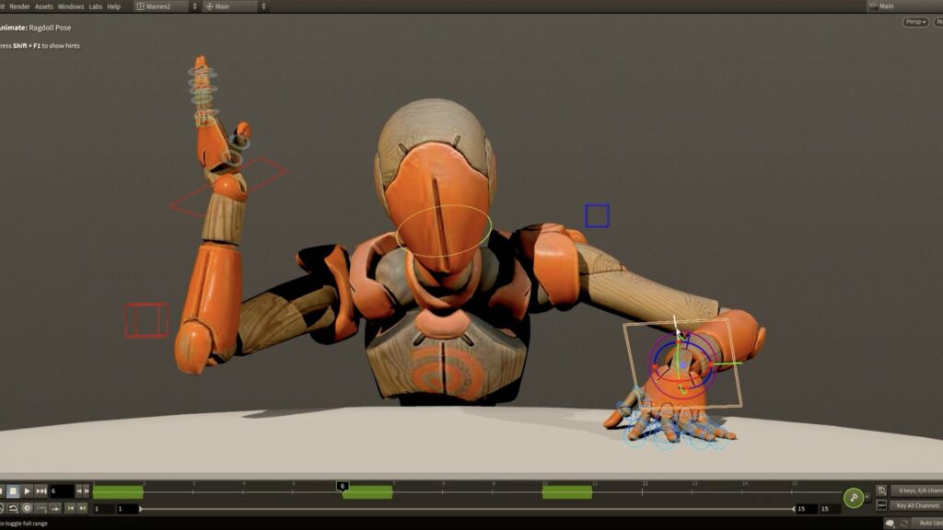This screenshot has height=530, width=943.
Task: Jump to last frame with skip-end button
Action: pyautogui.click(x=41, y=491)
